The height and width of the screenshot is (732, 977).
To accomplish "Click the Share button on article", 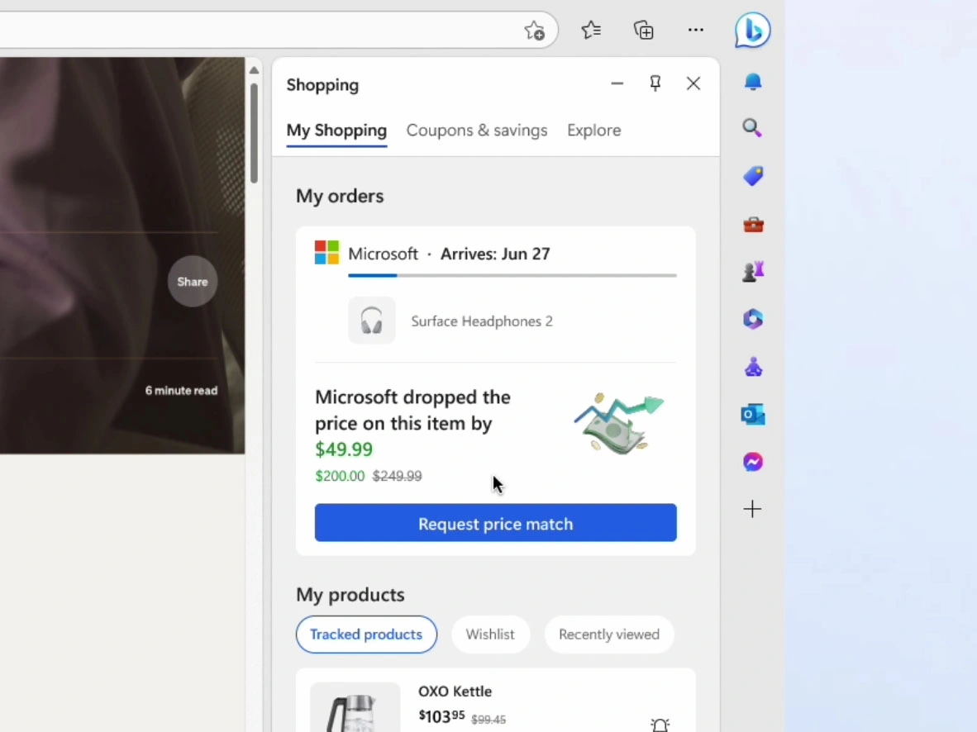I will click(193, 282).
